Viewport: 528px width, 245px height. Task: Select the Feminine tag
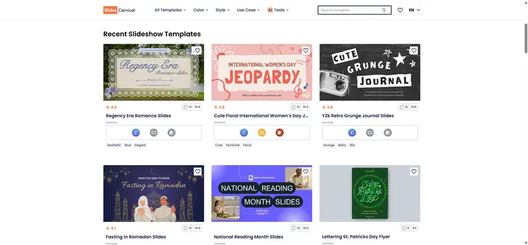click(x=233, y=145)
